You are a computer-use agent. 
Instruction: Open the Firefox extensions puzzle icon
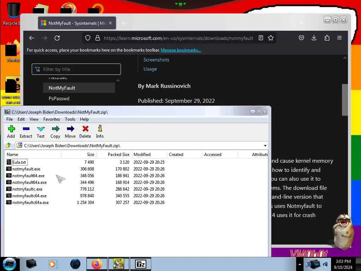click(327, 38)
